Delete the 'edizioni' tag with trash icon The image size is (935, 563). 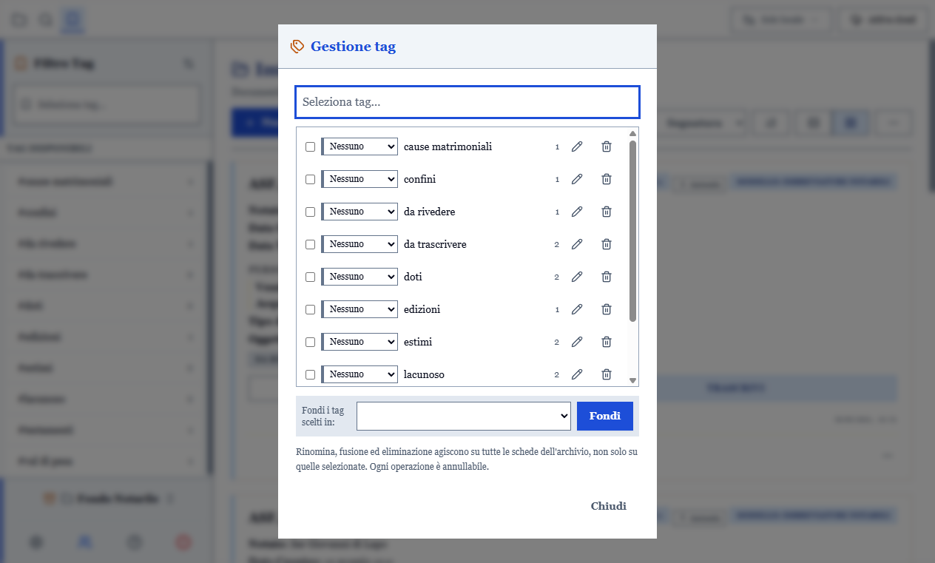coord(607,309)
